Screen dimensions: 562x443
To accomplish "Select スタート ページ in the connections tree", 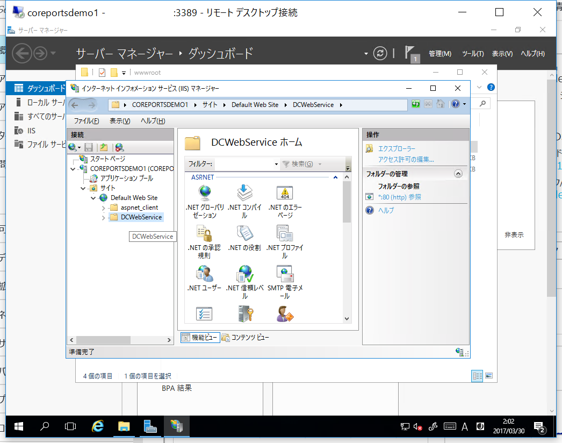I will (x=107, y=159).
